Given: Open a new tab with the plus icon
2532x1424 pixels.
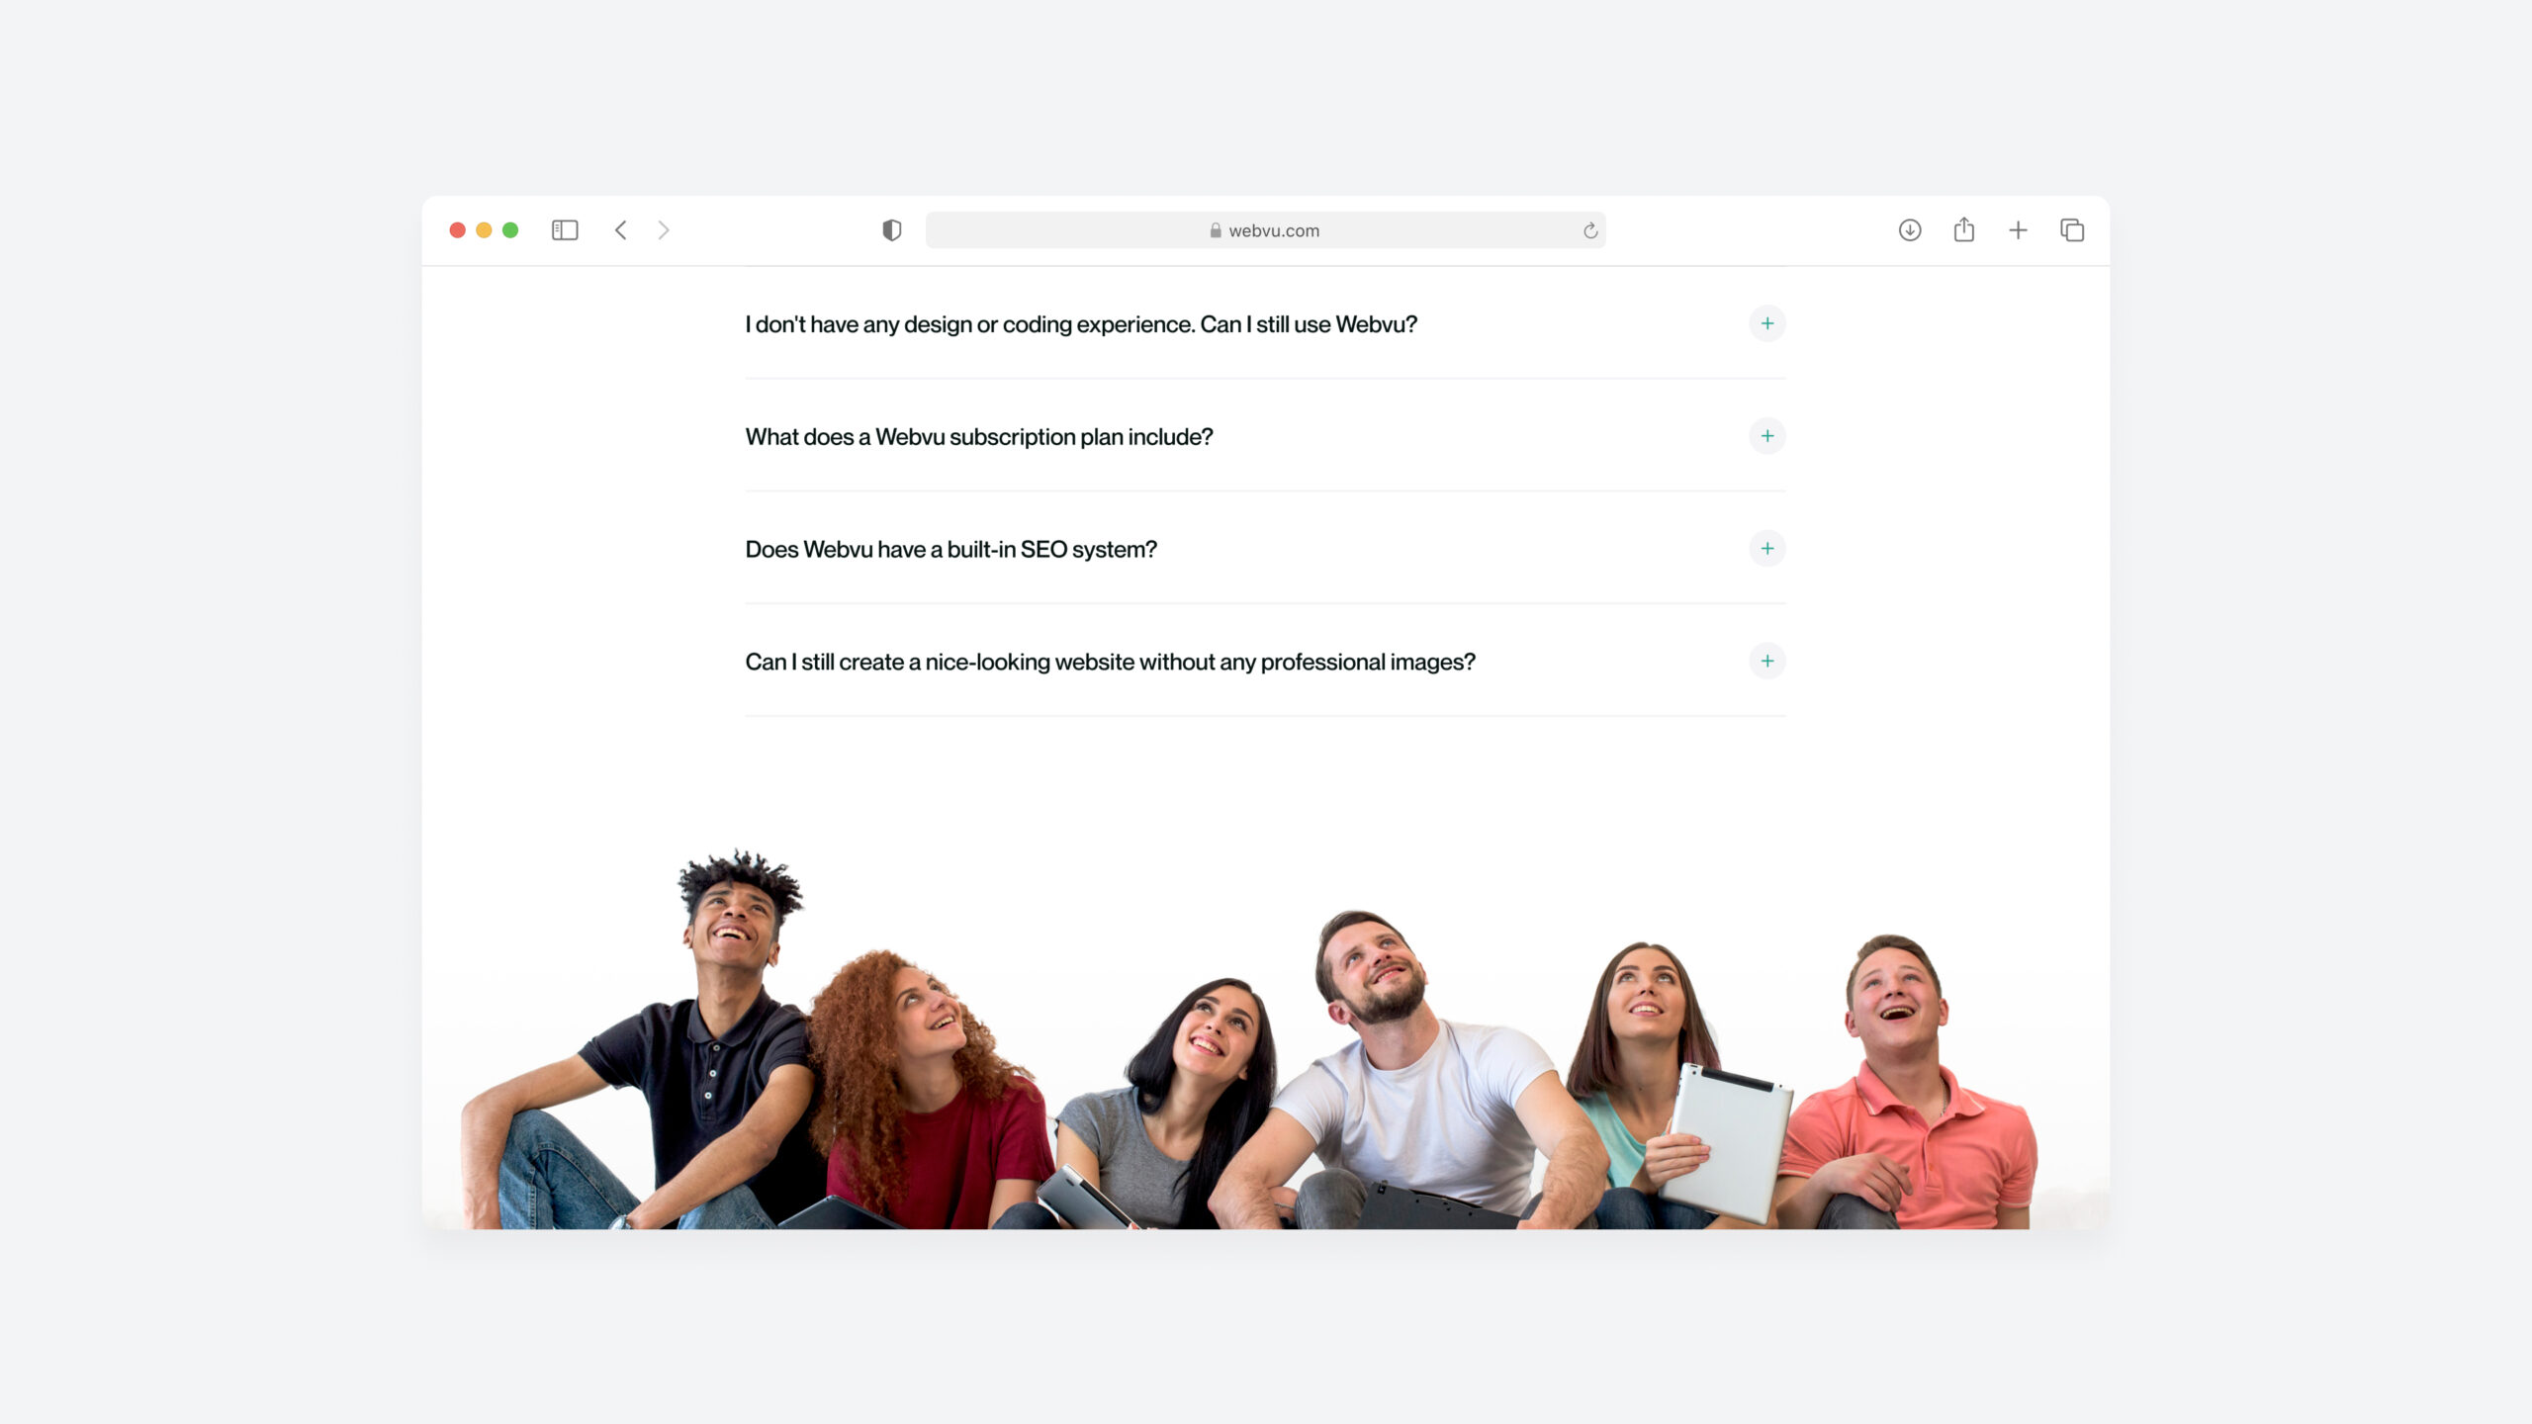Looking at the screenshot, I should [x=2018, y=230].
